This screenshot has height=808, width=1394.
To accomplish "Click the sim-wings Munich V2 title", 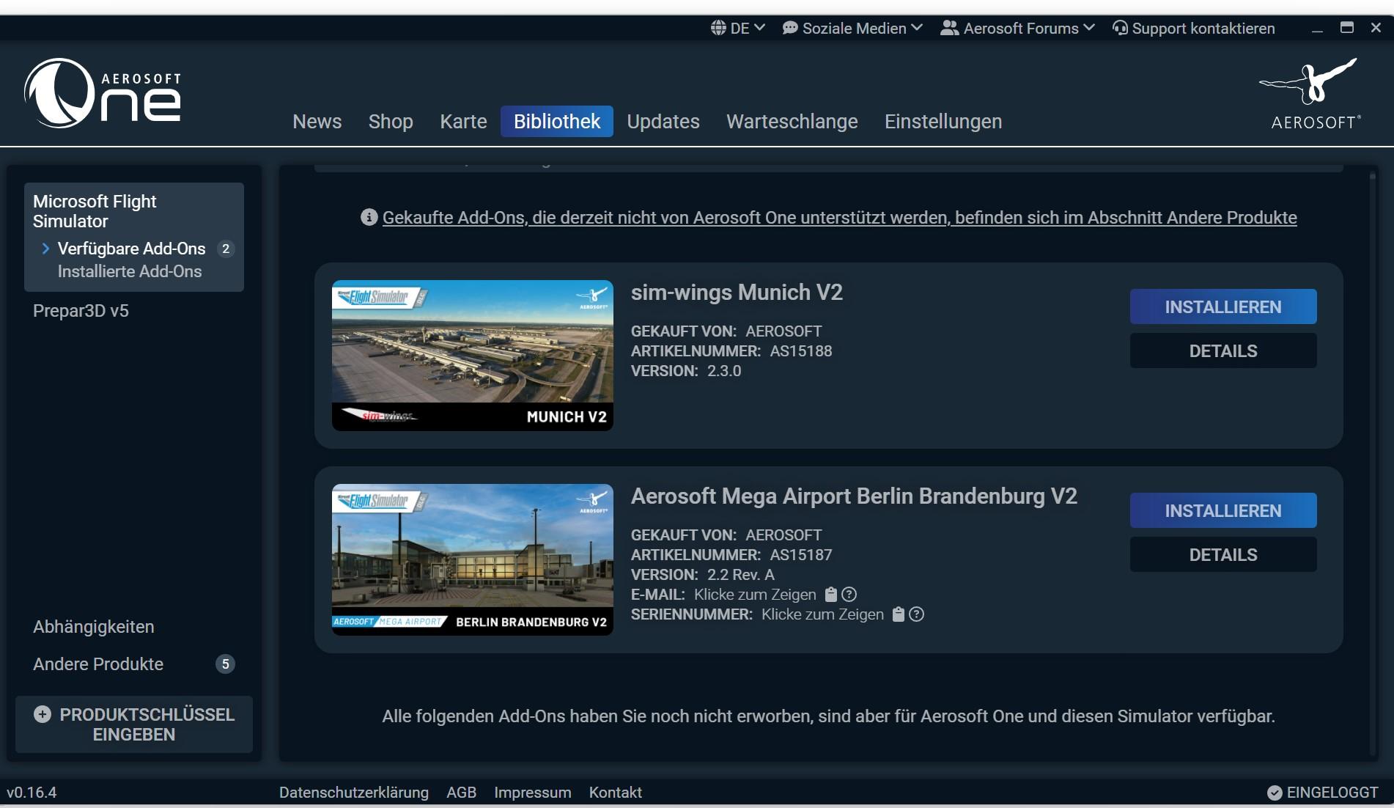I will point(737,293).
